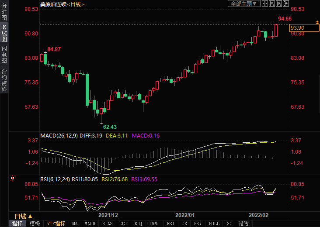Open the 设置 settings button
The width and height of the screenshot is (320, 227).
pos(243,224)
